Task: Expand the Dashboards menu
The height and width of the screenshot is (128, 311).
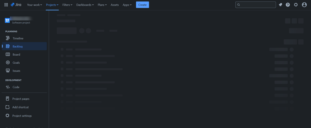Action: pos(85,5)
